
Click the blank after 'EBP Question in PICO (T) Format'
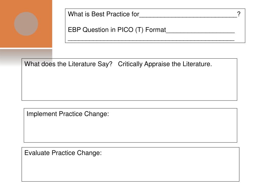(x=200, y=32)
